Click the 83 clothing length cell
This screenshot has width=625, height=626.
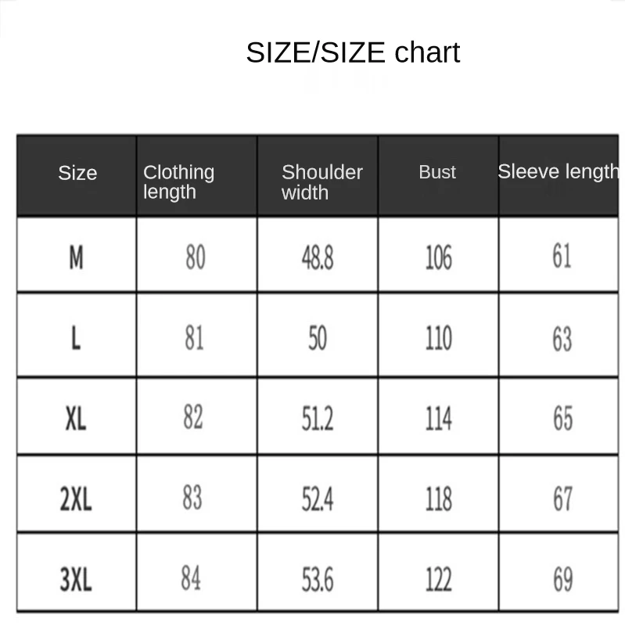192,498
